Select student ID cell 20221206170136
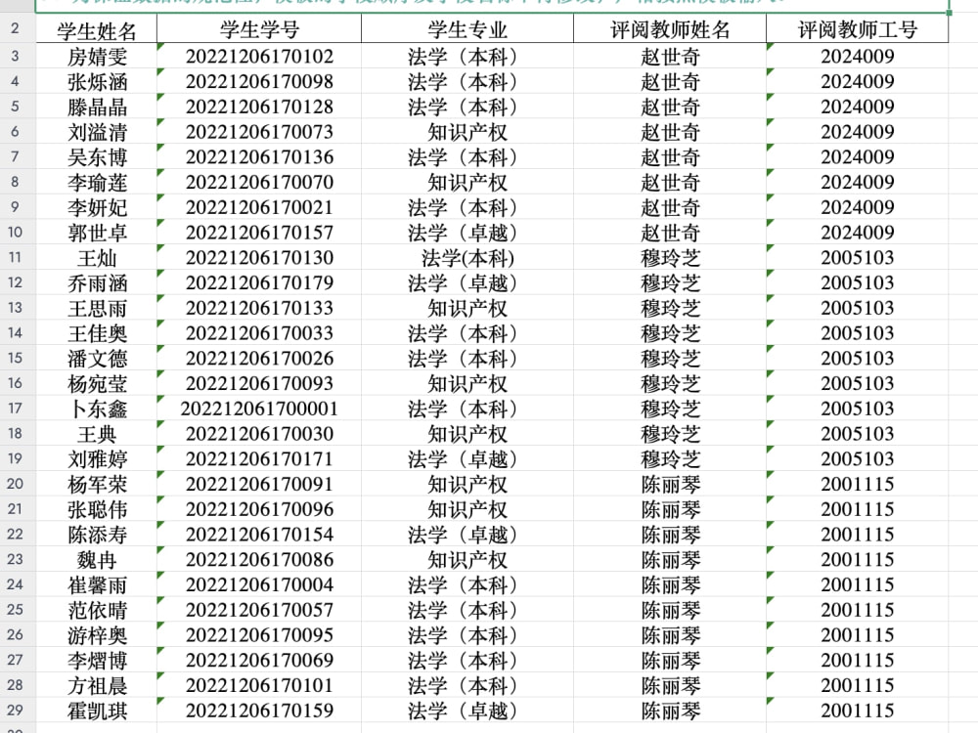Viewport: 978px width, 733px height. [259, 156]
